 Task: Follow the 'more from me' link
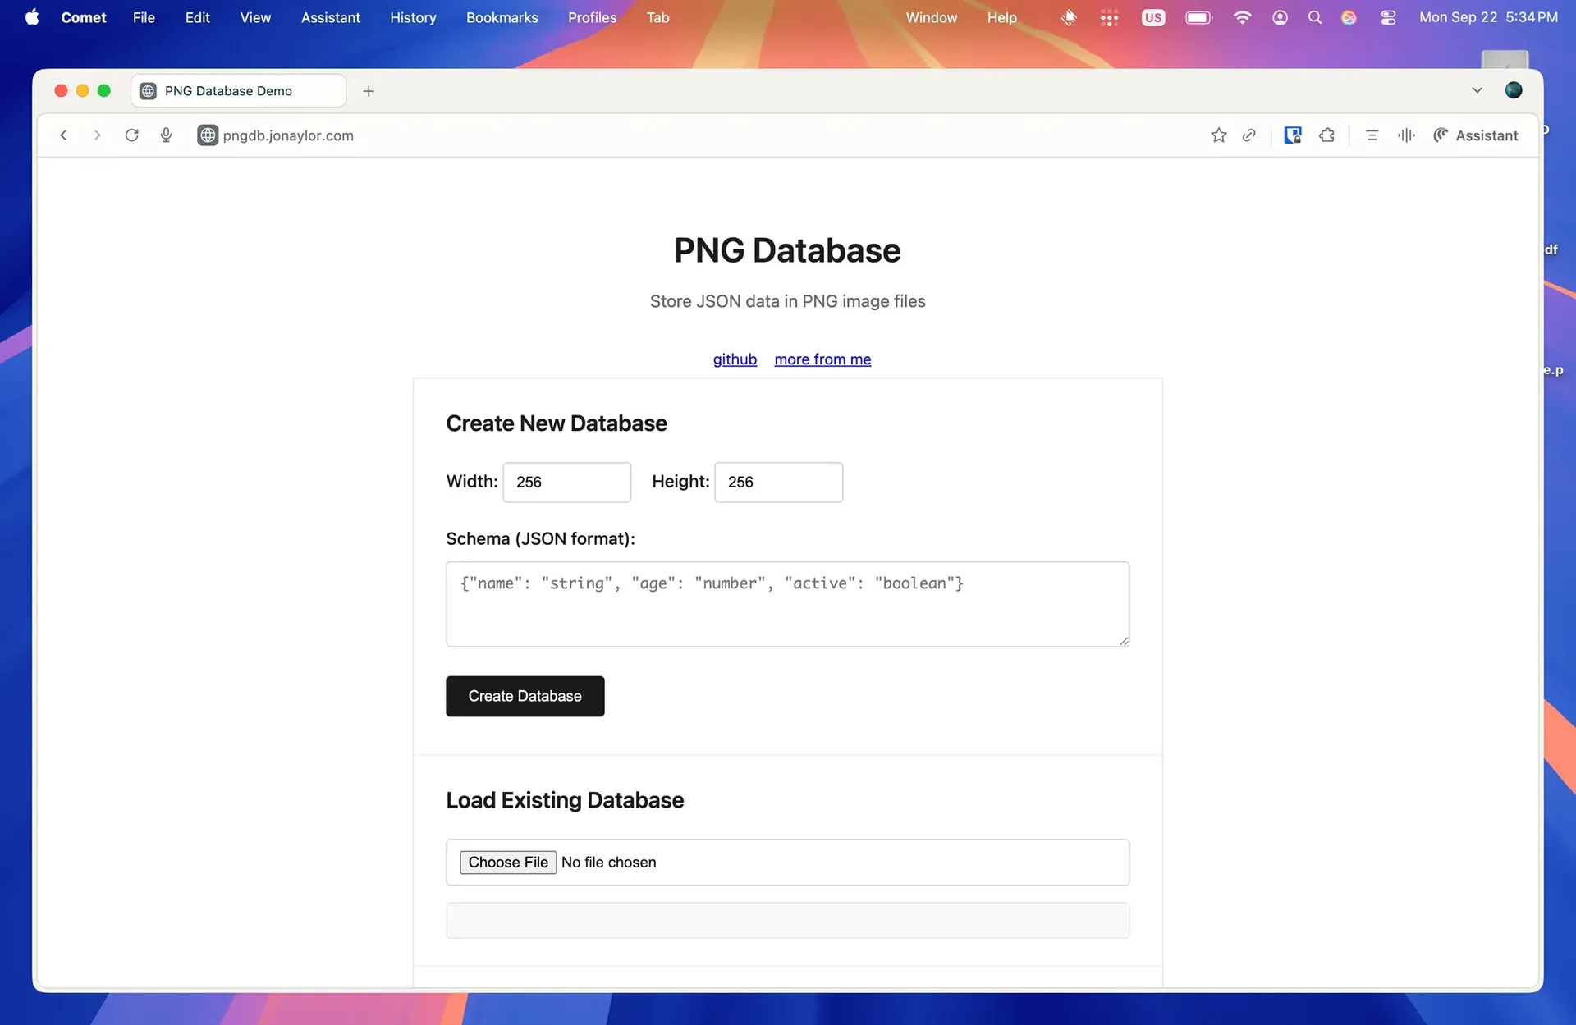(x=822, y=359)
